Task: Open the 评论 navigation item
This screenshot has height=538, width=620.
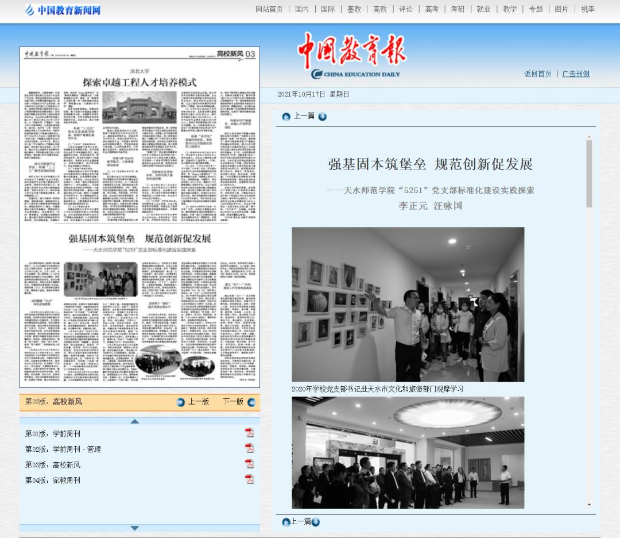Action: pos(406,9)
